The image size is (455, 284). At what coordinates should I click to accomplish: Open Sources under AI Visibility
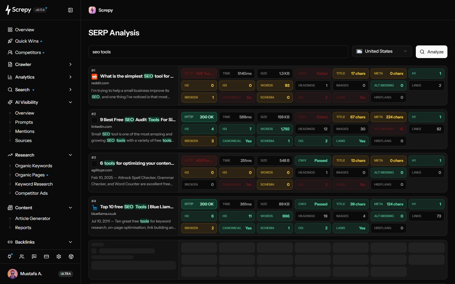click(23, 140)
